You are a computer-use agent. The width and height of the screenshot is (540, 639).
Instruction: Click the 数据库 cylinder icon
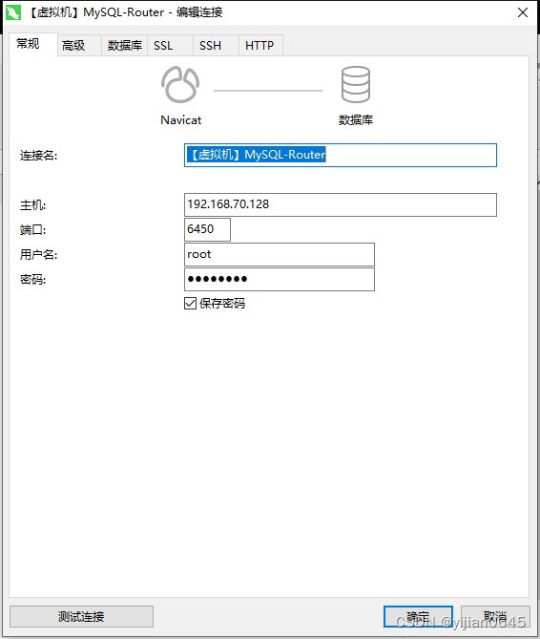tap(356, 84)
